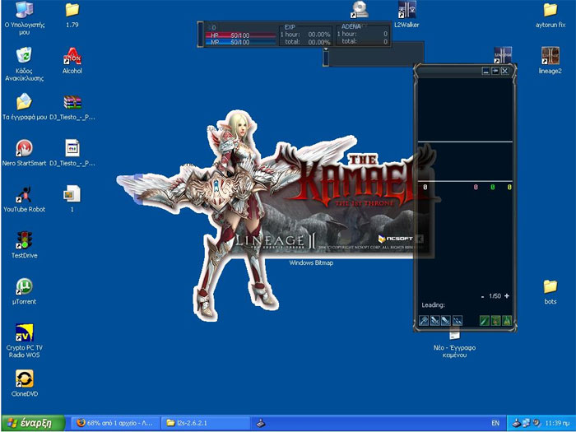Open Τα έγγραφά μου folder
Image resolution: width=576 pixels, height=432 pixels.
click(x=24, y=106)
